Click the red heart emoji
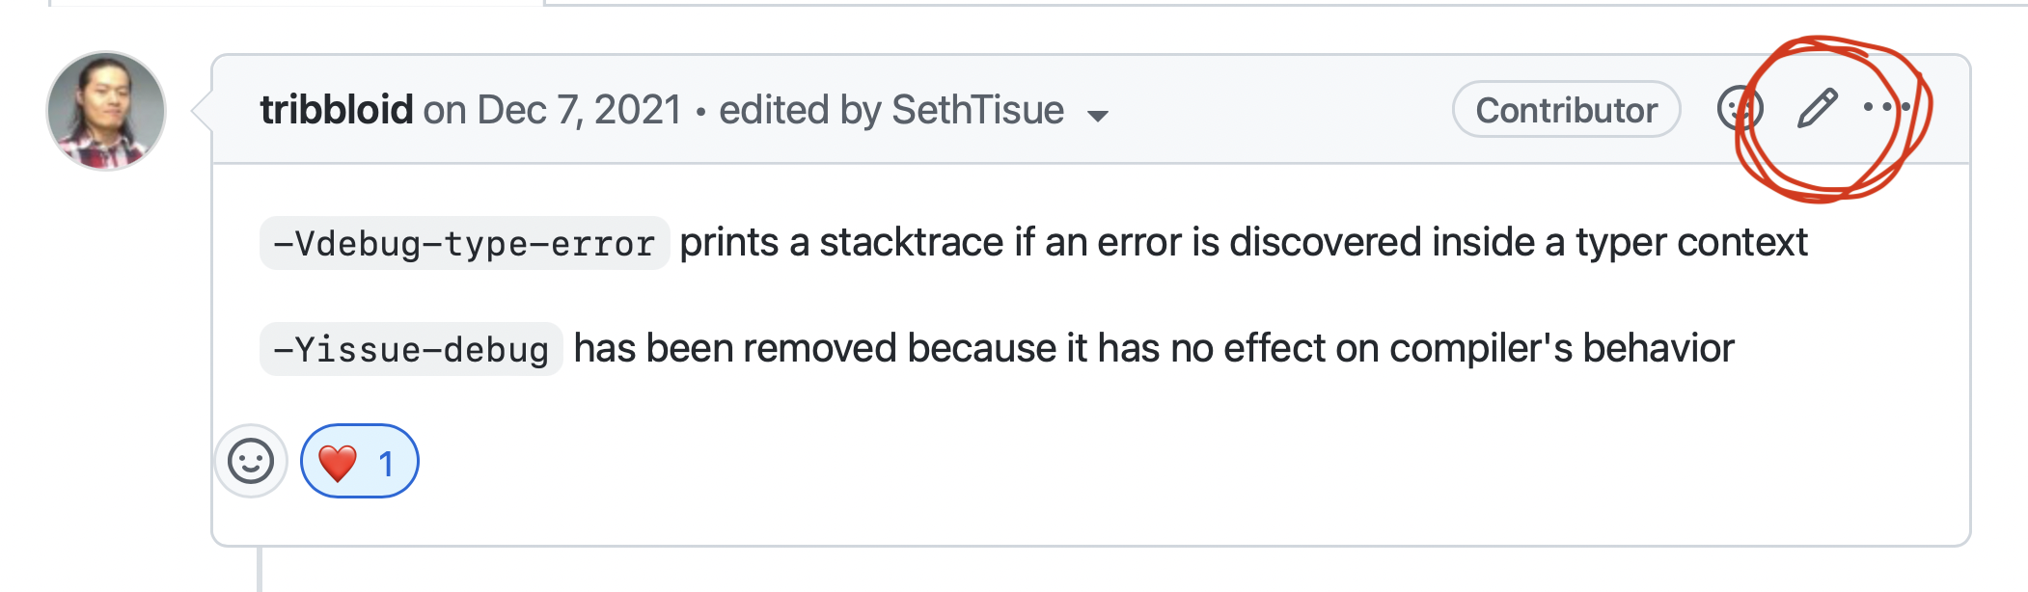The width and height of the screenshot is (2028, 592). 338,463
